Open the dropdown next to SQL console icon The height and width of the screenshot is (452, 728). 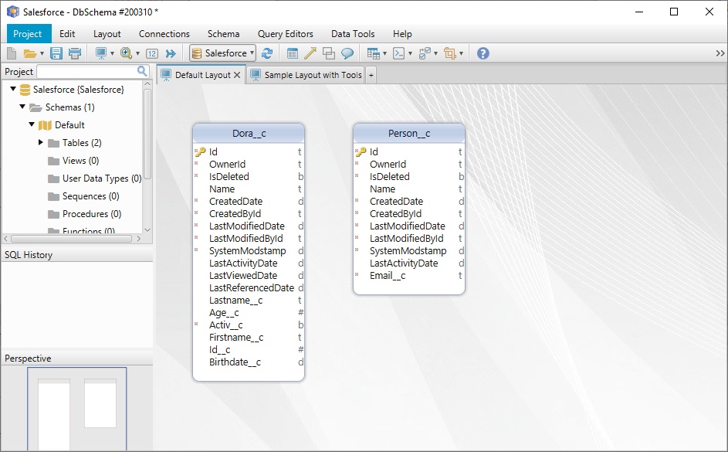[x=410, y=53]
